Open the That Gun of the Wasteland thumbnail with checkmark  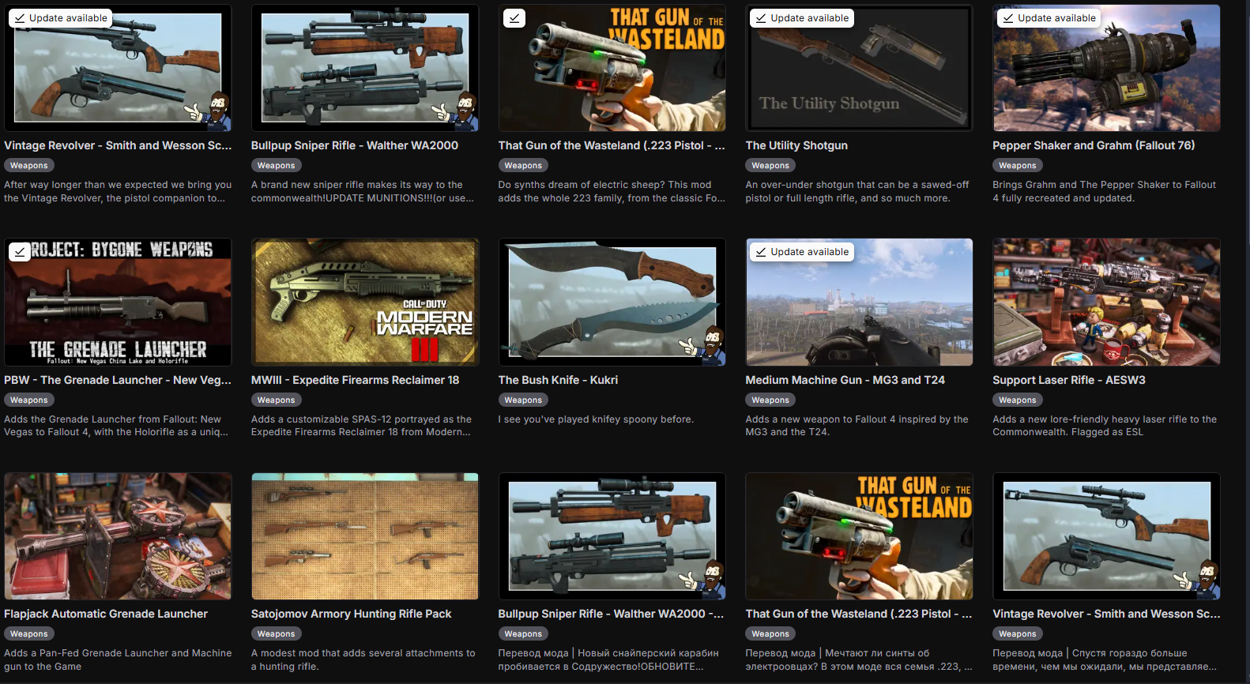point(612,68)
